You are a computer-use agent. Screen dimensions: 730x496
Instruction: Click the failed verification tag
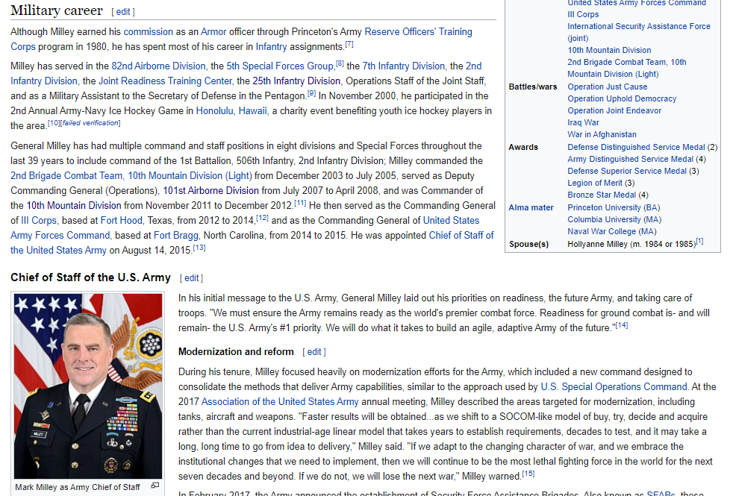(x=90, y=123)
